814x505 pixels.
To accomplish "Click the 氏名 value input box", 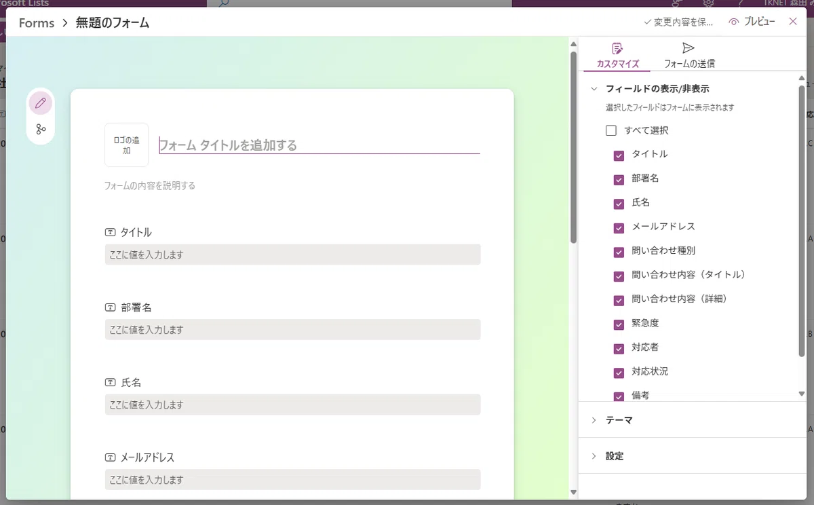I will click(292, 405).
